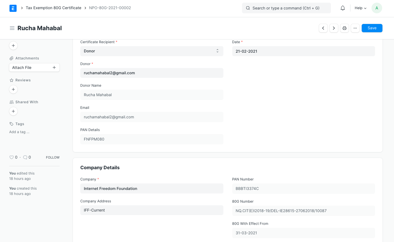The width and height of the screenshot is (394, 242).
Task: Open Tax Exemption 80G Certificate breadcrumb
Action: (53, 8)
